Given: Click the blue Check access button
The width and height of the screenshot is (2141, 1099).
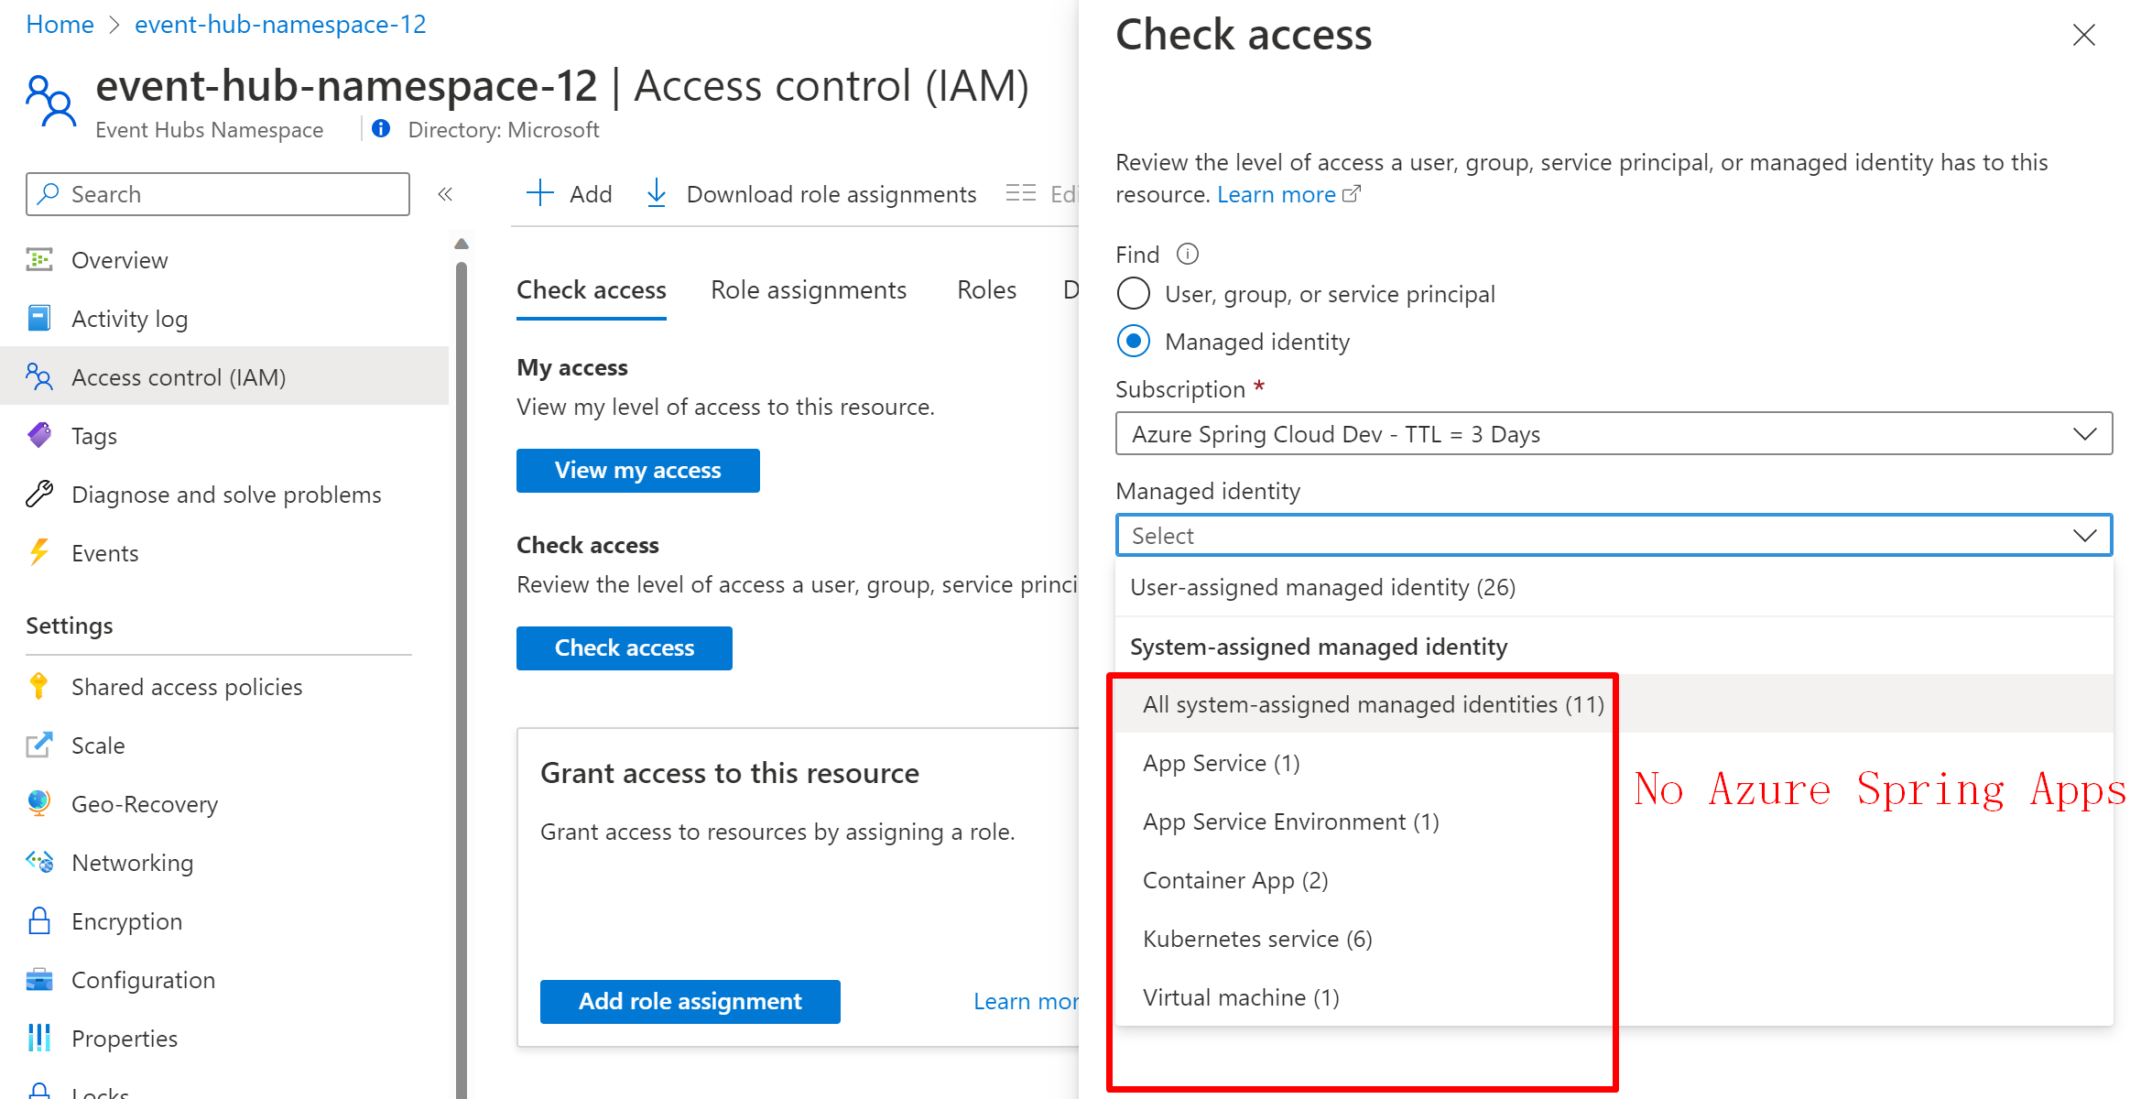Looking at the screenshot, I should (625, 648).
